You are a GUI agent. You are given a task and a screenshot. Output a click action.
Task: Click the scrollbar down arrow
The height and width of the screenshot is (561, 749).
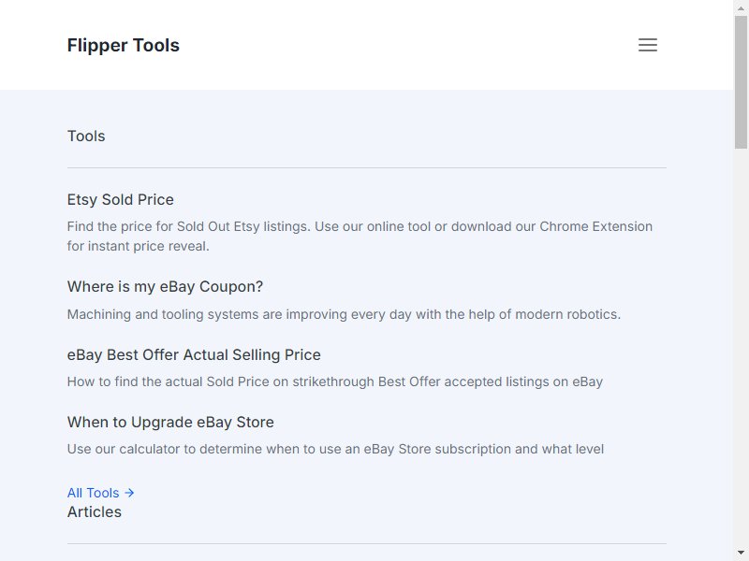(741, 554)
